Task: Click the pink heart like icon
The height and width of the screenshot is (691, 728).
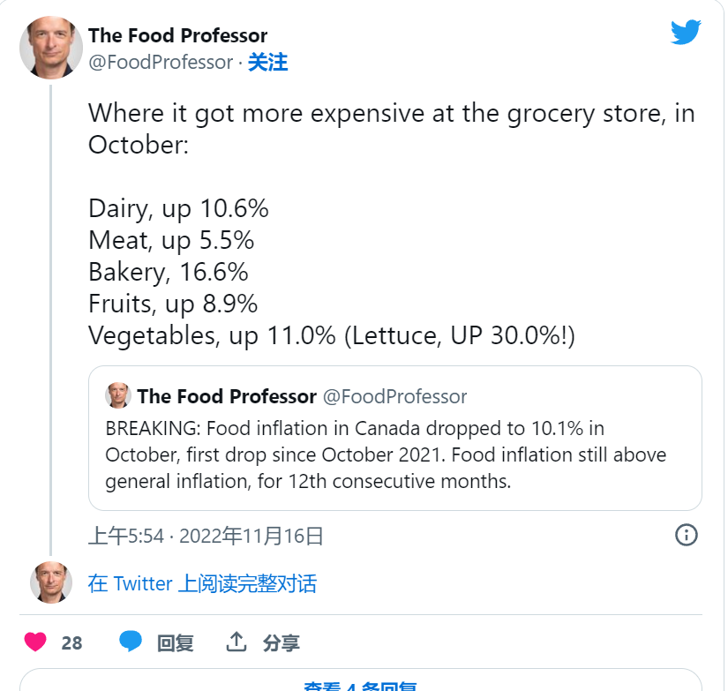Action: pyautogui.click(x=35, y=642)
